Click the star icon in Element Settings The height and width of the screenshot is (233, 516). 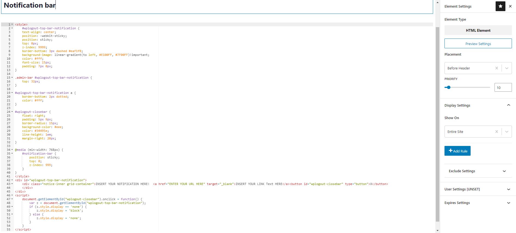coord(500,6)
